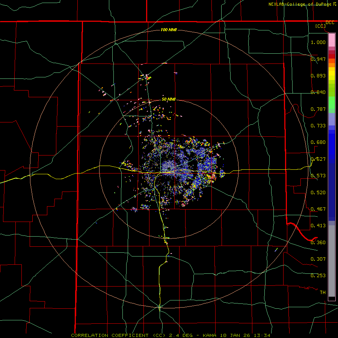Click the DCC label above the legend
Viewport: 338px width, 338px height.
tap(330, 23)
